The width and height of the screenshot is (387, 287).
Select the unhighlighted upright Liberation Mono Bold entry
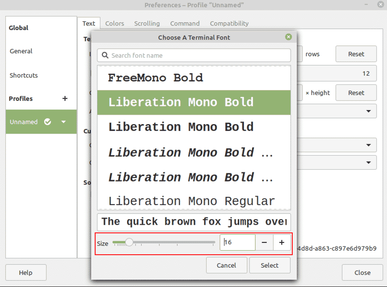pyautogui.click(x=194, y=127)
